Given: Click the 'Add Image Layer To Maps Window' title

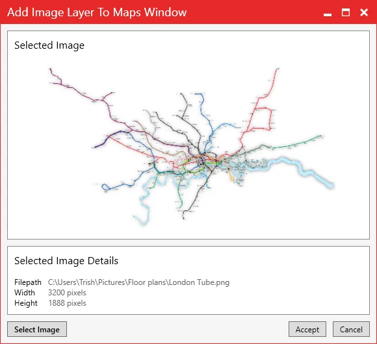Looking at the screenshot, I should 97,12.
